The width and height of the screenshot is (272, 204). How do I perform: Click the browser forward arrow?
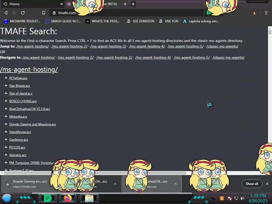[14, 13]
